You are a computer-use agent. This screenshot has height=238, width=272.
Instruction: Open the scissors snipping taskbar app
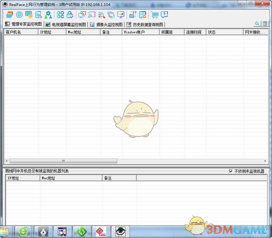(62, 232)
